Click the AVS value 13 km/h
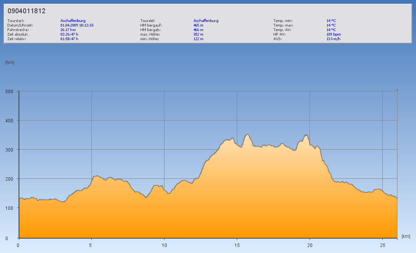The height and width of the screenshot is (253, 416). click(333, 39)
